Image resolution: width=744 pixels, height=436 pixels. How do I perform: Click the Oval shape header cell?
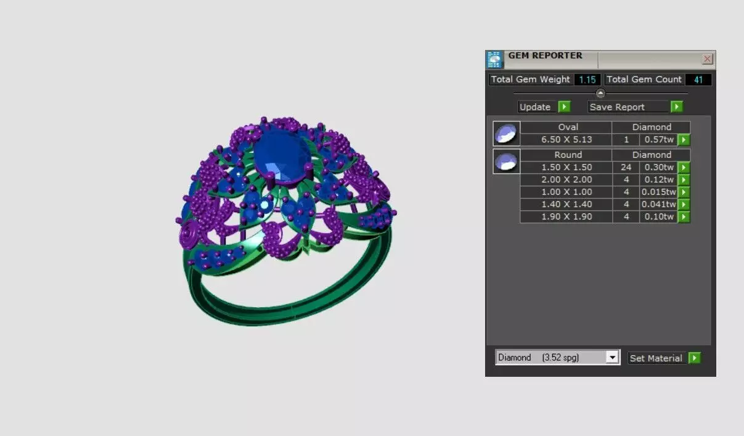pos(566,128)
